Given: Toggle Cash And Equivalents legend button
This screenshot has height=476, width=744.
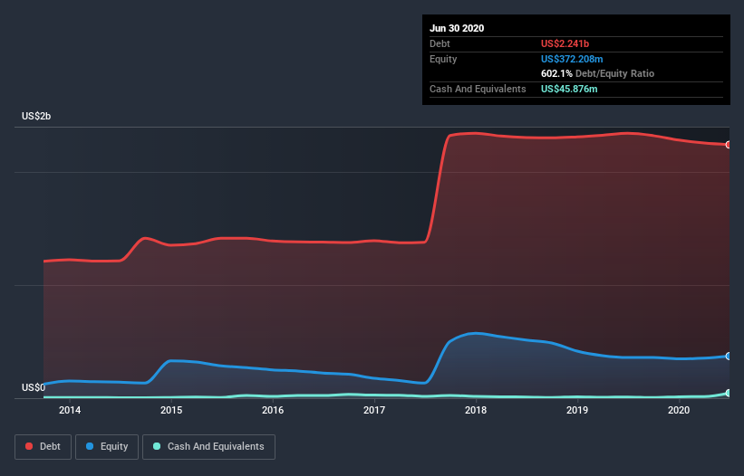Looking at the screenshot, I should pos(208,447).
